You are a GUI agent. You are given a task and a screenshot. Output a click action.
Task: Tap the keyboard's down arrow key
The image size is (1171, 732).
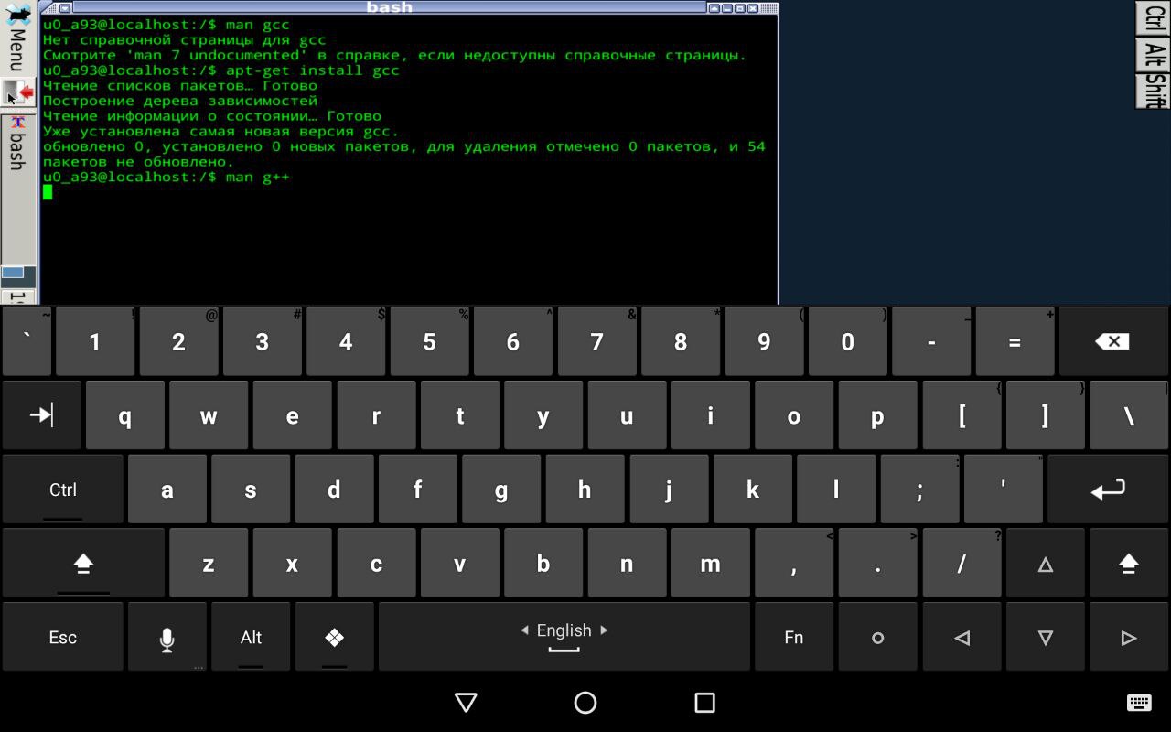[1045, 638]
